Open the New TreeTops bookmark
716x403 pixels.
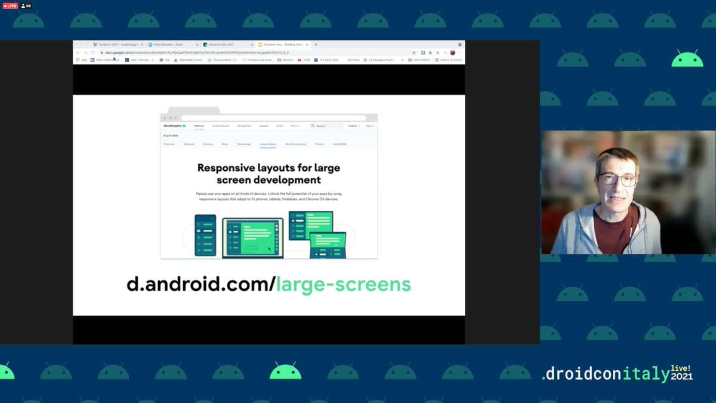click(x=140, y=60)
